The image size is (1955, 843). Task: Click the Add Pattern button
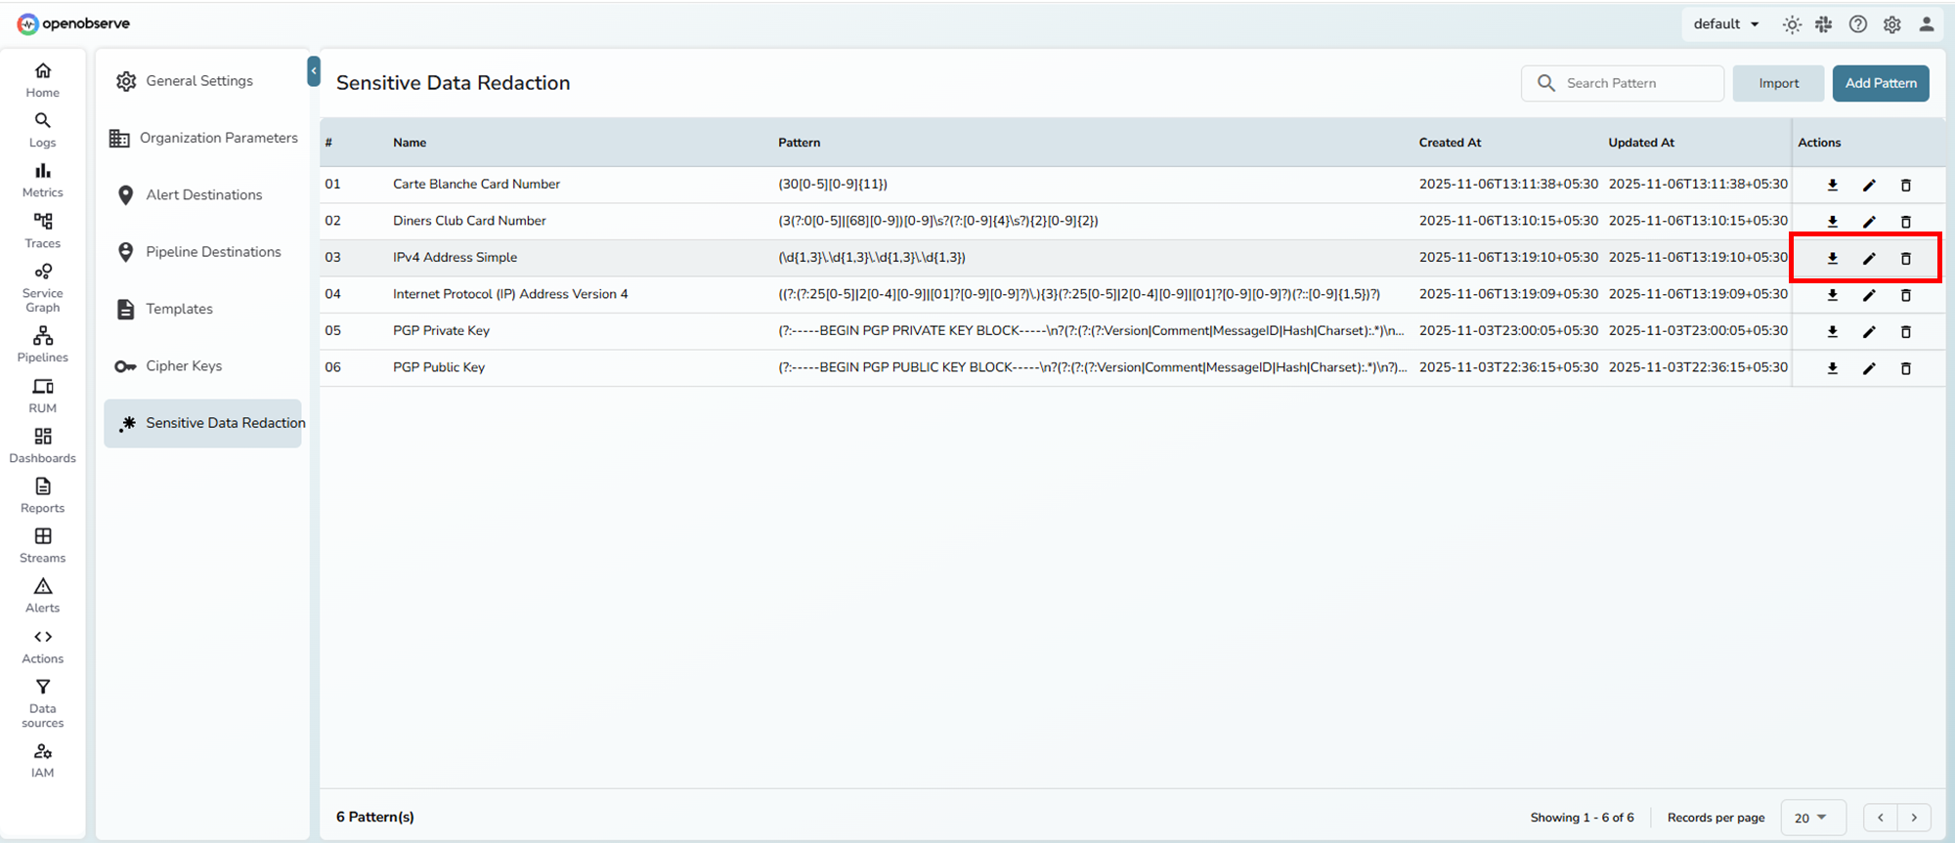pos(1880,84)
